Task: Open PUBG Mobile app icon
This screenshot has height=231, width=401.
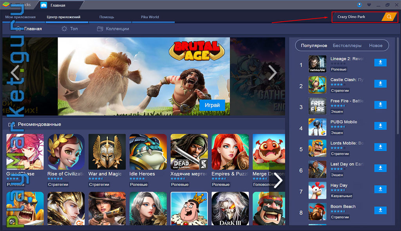Action: [x=317, y=127]
